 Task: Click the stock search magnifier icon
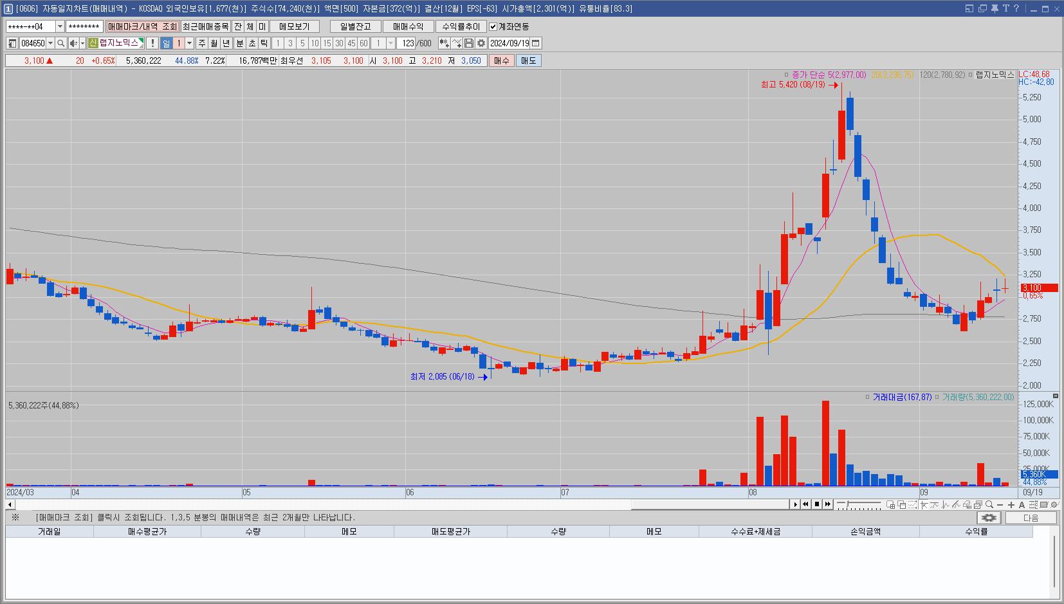[61, 43]
